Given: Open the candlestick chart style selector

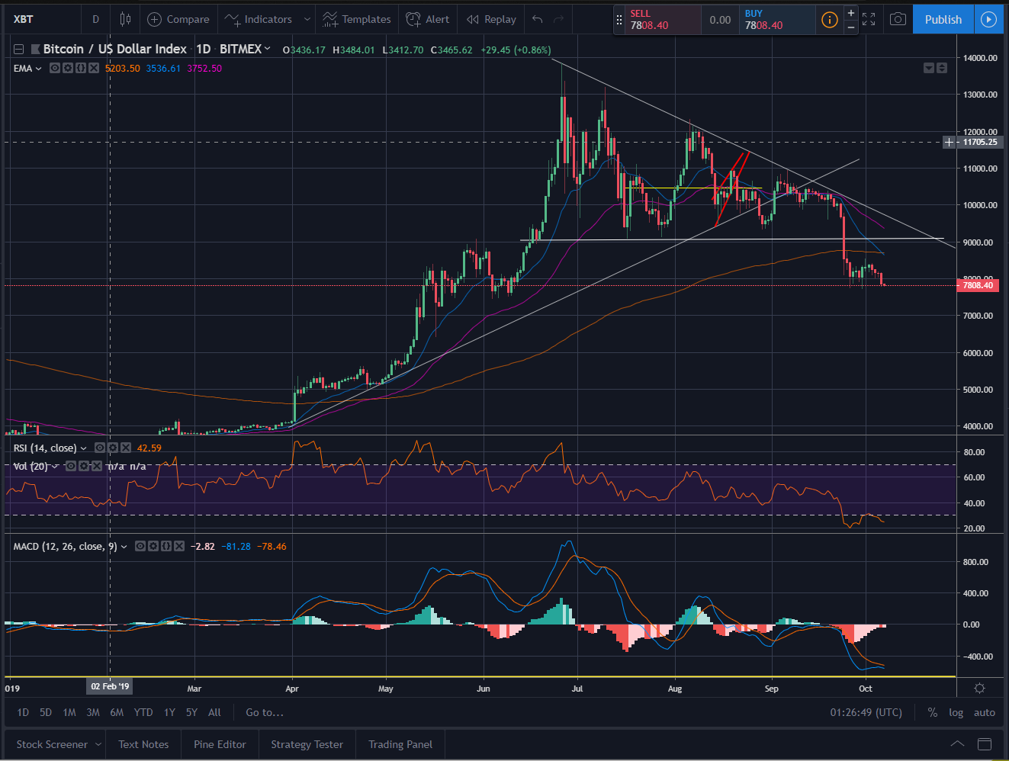Looking at the screenshot, I should tap(125, 19).
